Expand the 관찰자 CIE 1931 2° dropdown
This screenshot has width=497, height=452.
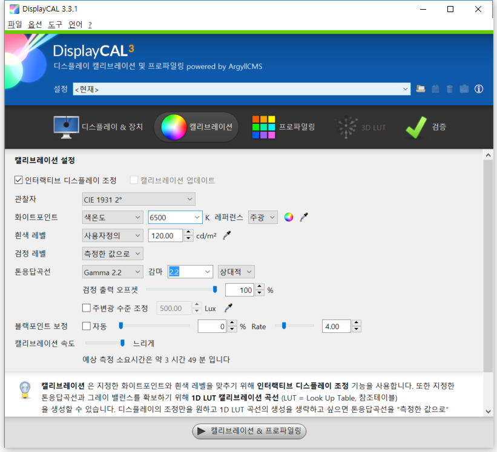click(x=139, y=199)
